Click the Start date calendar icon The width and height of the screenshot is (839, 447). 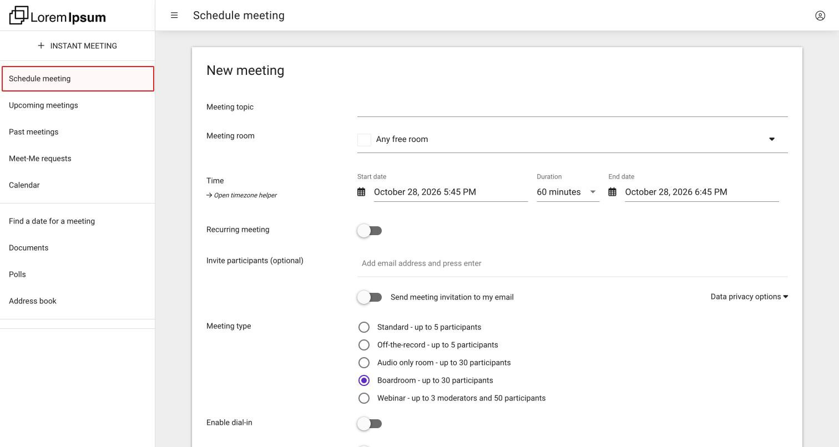pyautogui.click(x=361, y=192)
